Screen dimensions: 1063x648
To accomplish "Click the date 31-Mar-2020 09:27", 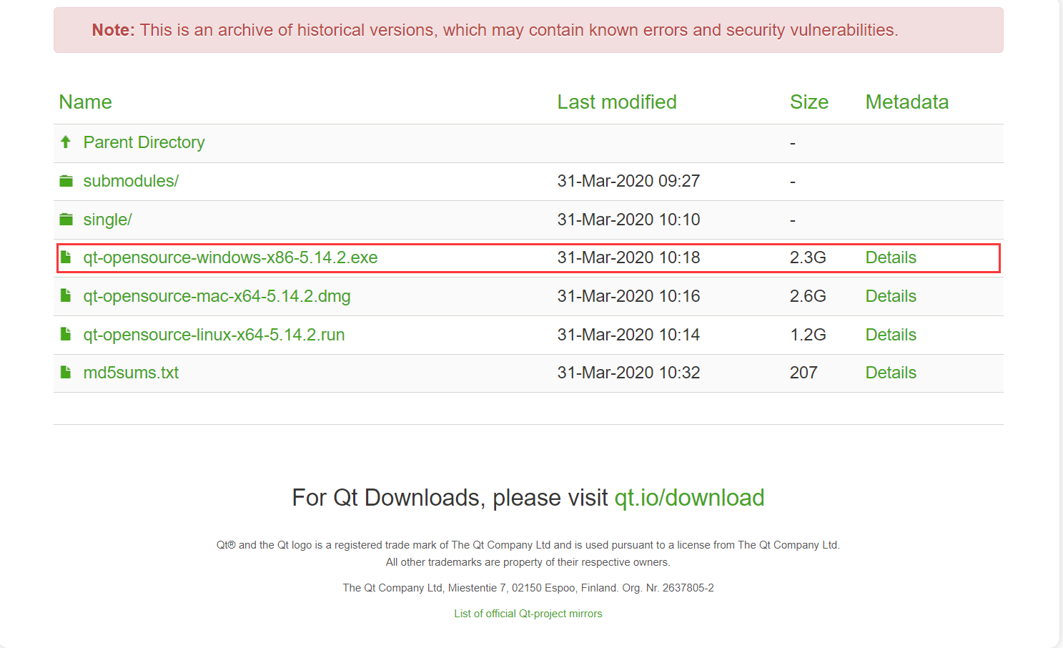I will [x=628, y=181].
